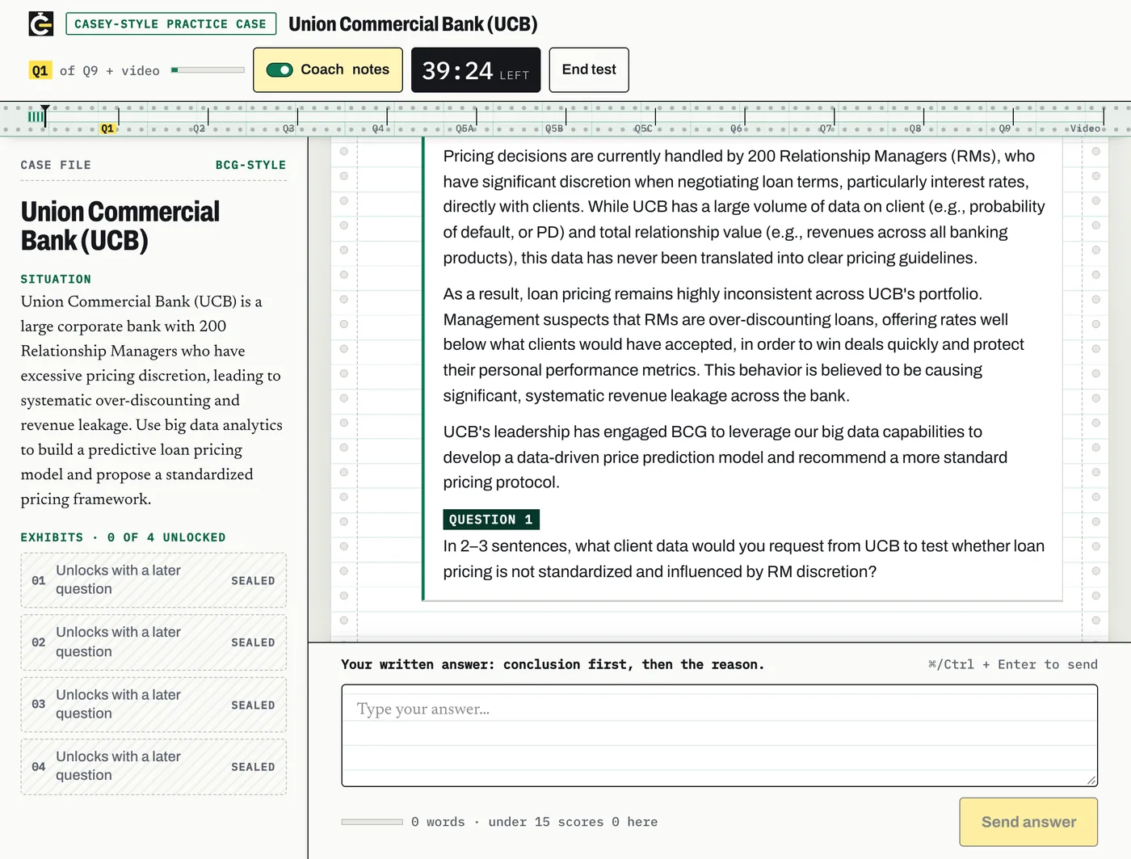Viewport: 1131px width, 859px height.
Task: Open sealed exhibit 03
Action: 153,705
